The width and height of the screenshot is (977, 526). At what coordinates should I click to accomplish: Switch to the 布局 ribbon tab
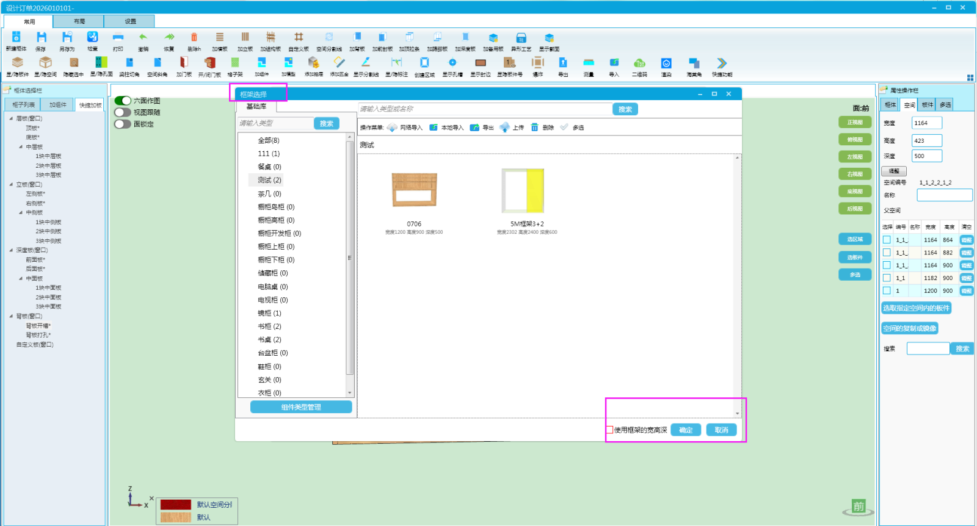tap(79, 21)
